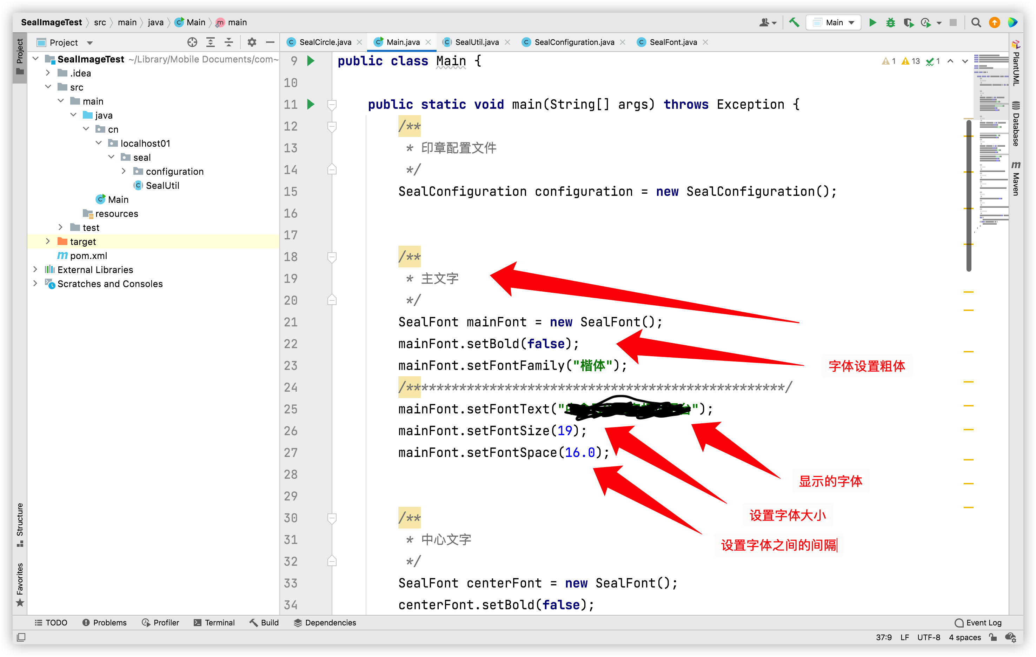Collapse the SealImageTest root node
This screenshot has width=1036, height=657.
click(36, 59)
